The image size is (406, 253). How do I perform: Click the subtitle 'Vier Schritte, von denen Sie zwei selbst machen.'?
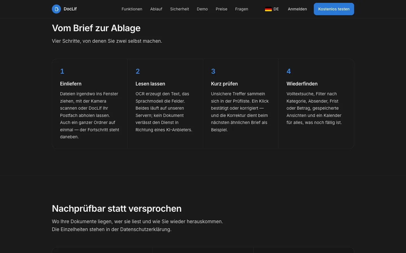point(107,41)
